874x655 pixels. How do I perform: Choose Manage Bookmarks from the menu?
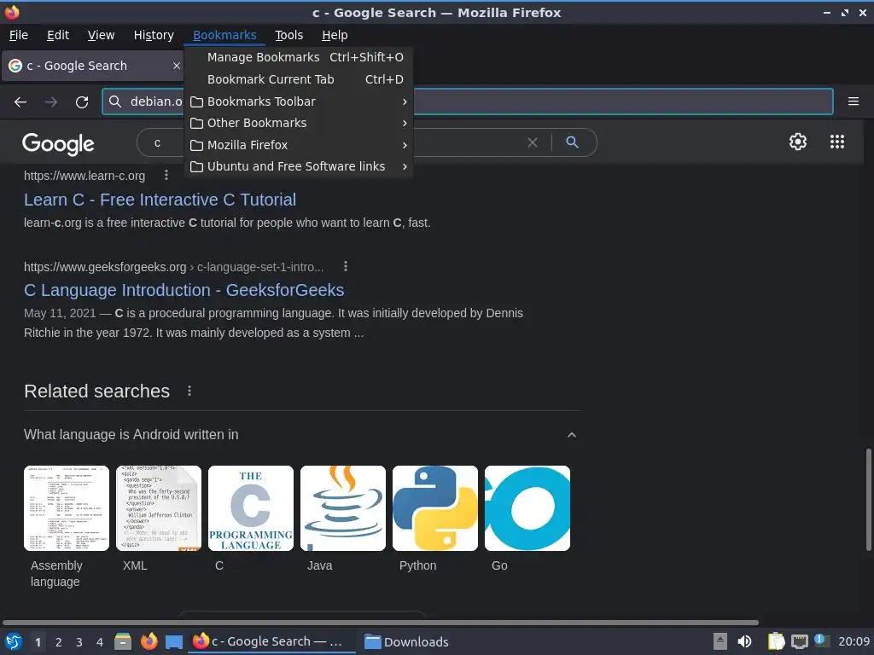click(298, 57)
